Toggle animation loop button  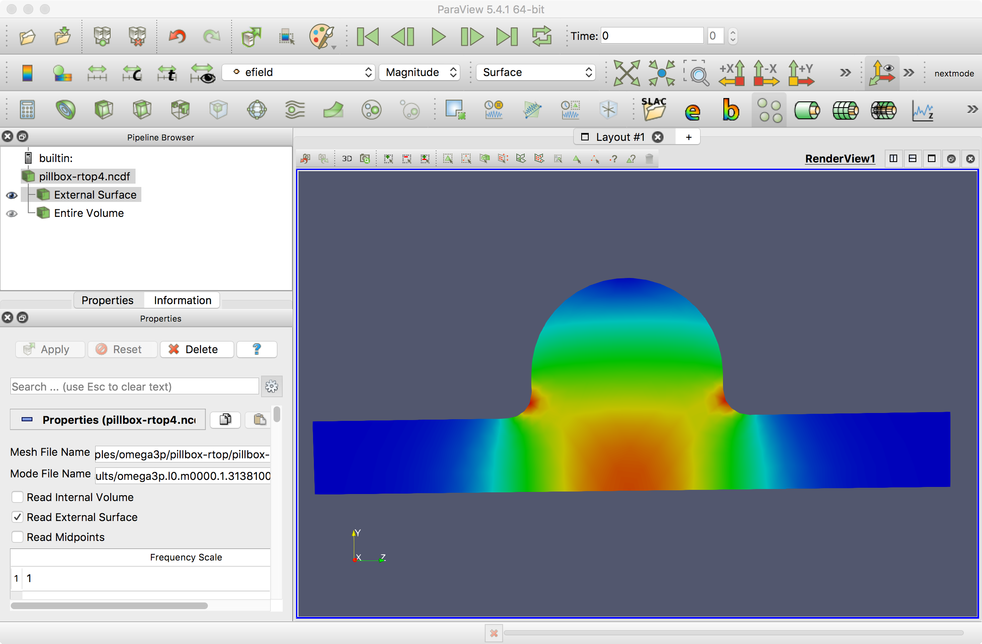point(542,37)
